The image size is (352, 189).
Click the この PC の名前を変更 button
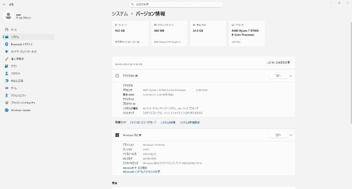click(x=278, y=63)
